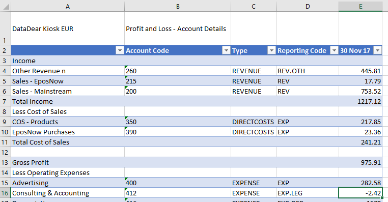Image resolution: width=388 pixels, height=202 pixels.
Task: Select row 13 header
Action: (x=5, y=162)
